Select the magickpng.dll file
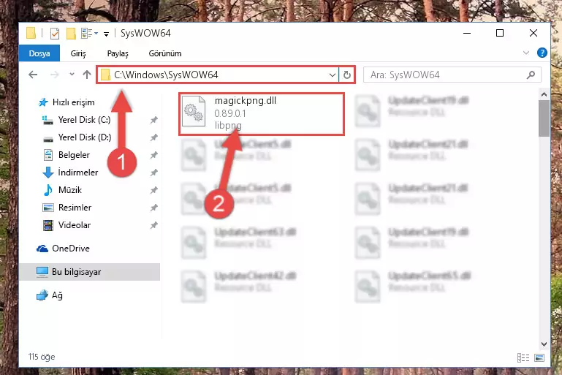 pyautogui.click(x=262, y=114)
